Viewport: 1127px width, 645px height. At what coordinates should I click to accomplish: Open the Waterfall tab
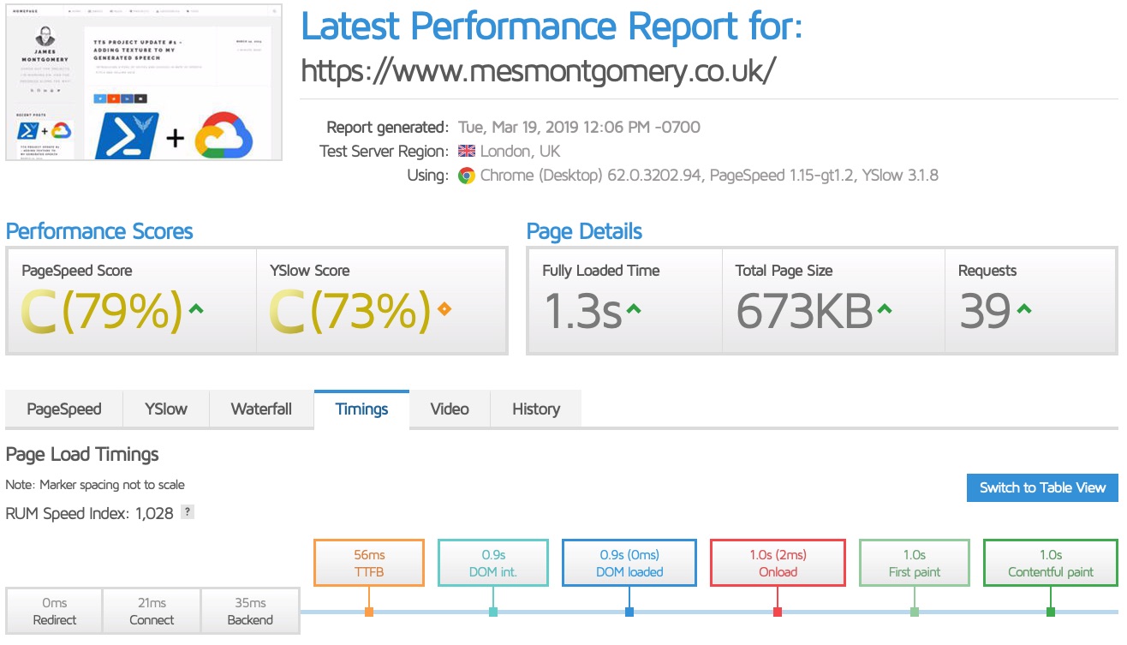coord(261,409)
